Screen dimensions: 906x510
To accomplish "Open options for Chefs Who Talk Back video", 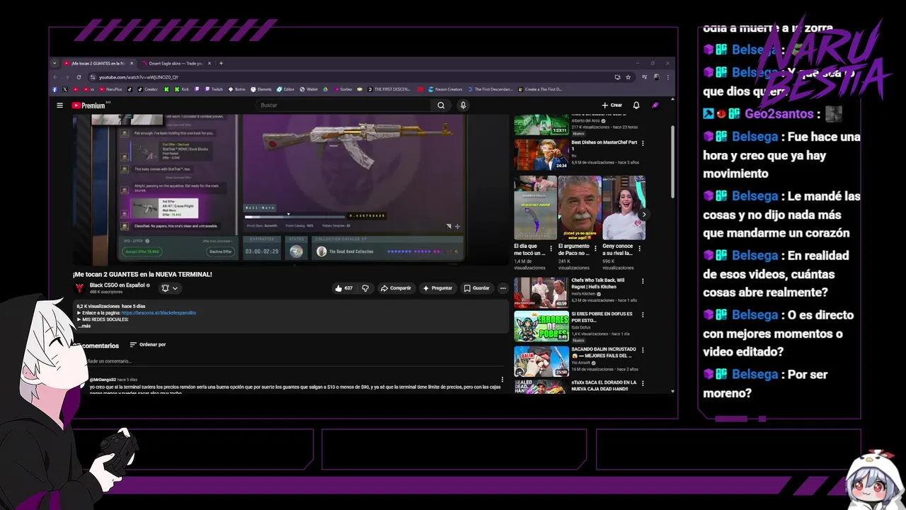I will pos(643,282).
